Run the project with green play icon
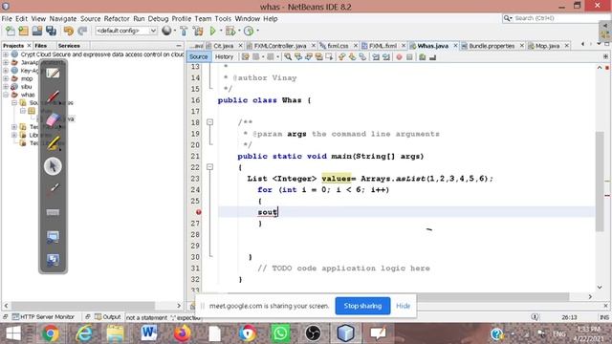Viewport: 612px width, 344px height. pyautogui.click(x=212, y=31)
